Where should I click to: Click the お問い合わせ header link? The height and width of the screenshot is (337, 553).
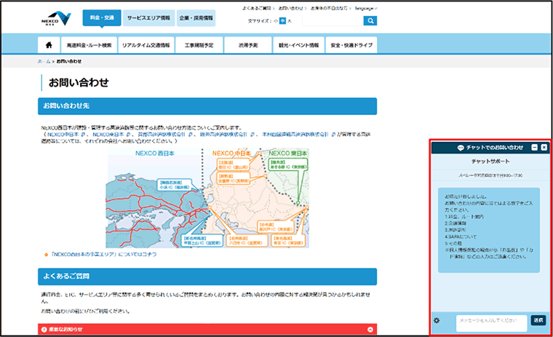[x=292, y=8]
